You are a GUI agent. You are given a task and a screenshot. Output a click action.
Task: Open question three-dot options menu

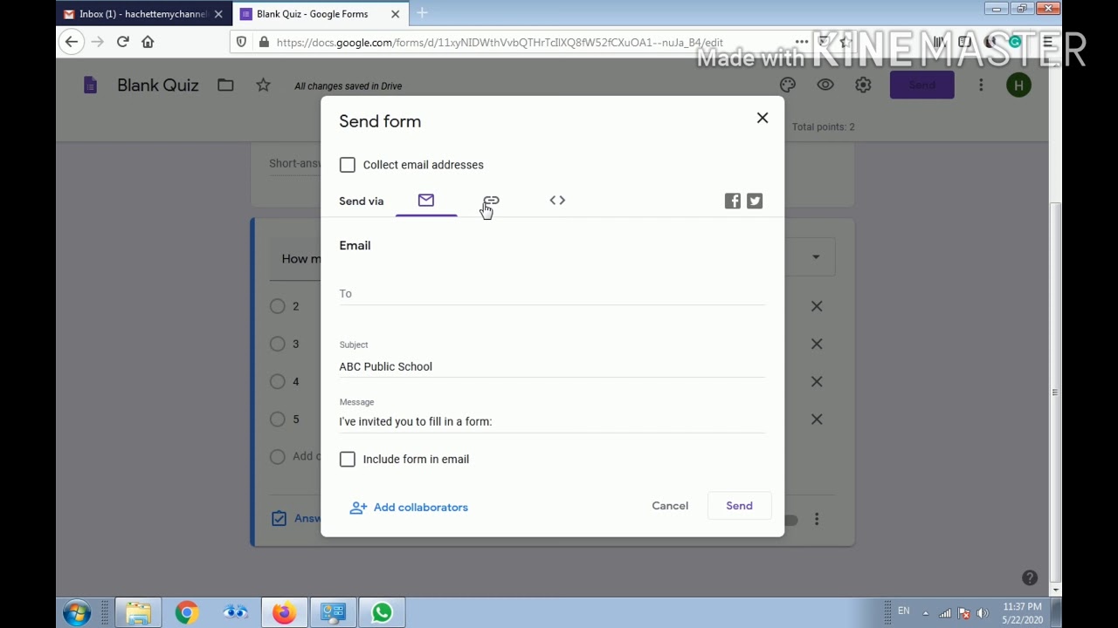tap(817, 519)
